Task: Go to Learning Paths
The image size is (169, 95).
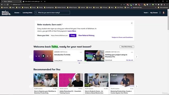Action: [x=27, y=13]
